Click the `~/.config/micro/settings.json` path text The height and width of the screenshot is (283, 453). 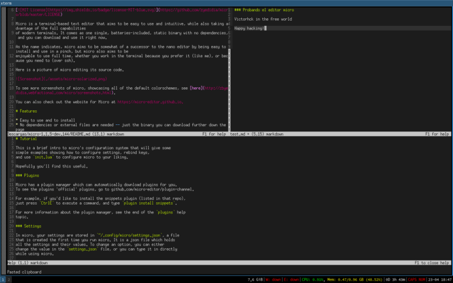(x=130, y=235)
